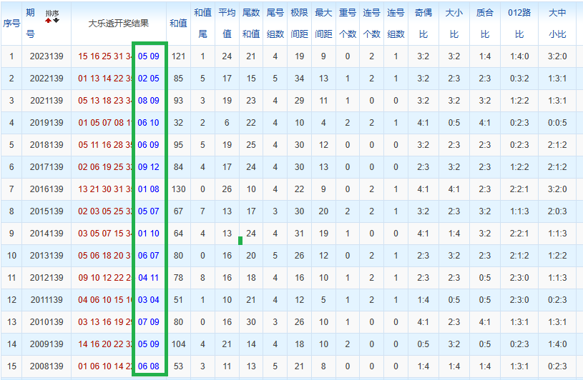Click the 重号个数 column header

pyautogui.click(x=348, y=24)
